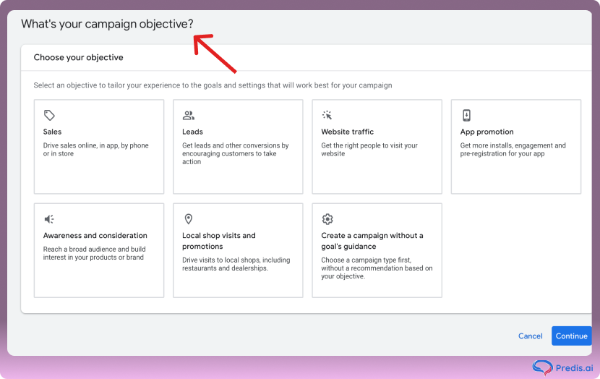The image size is (600, 379).
Task: Click the gear icon for no-goal campaign
Action: tap(327, 219)
